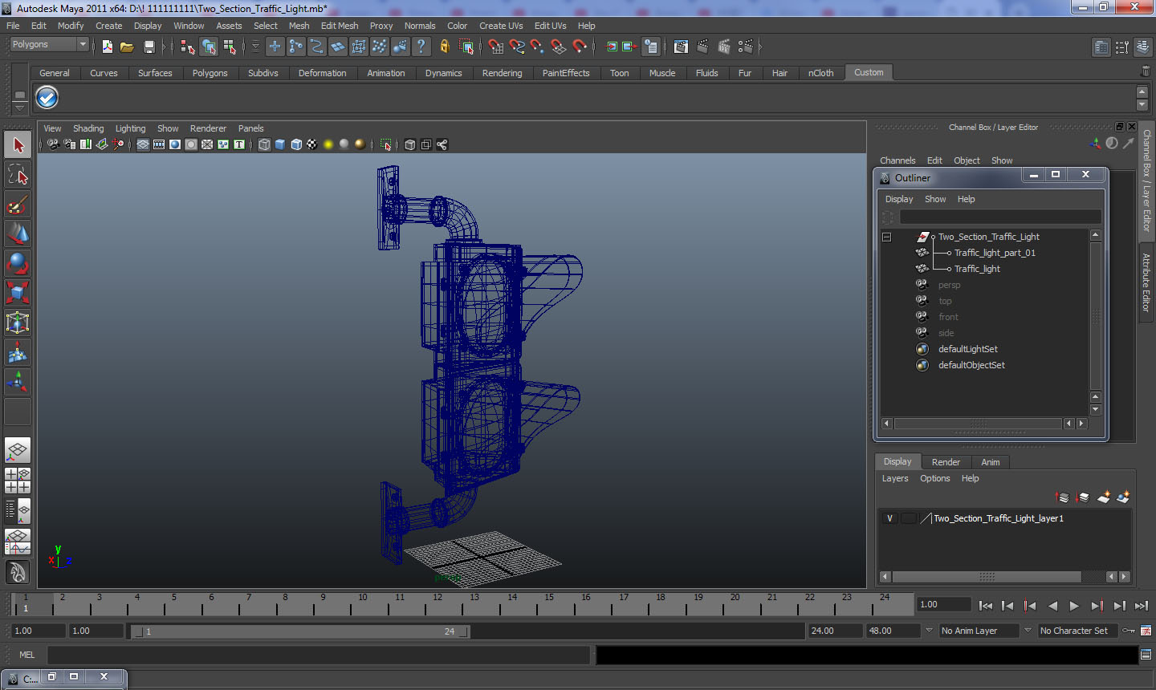
Task: Open Outliner Display menu
Action: point(899,199)
